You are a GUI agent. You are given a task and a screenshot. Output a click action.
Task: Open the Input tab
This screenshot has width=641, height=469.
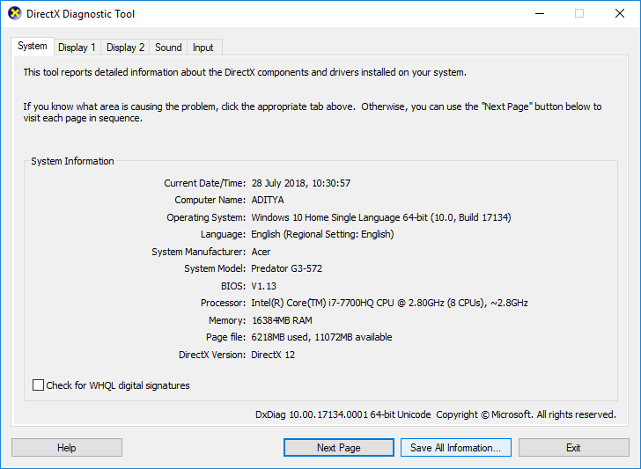pos(203,48)
